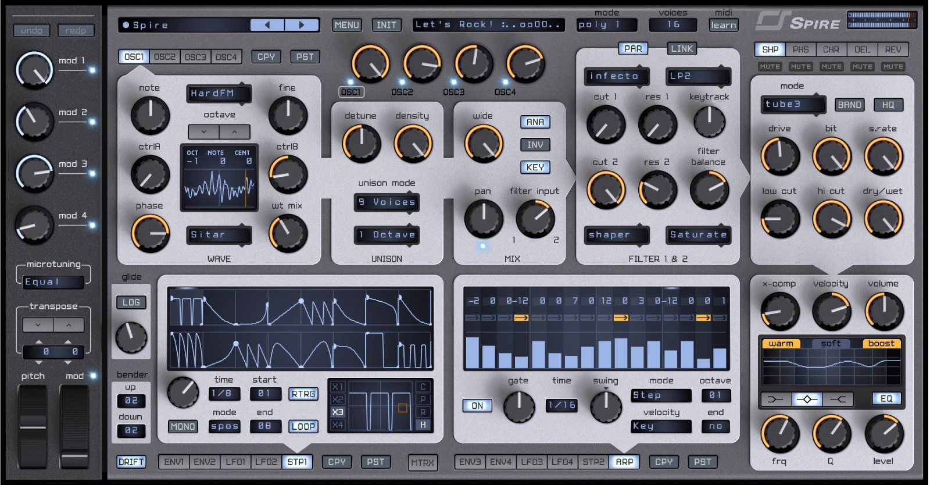The width and height of the screenshot is (930, 485).
Task: Open tube3 shaper mode dropdown
Action: click(x=793, y=105)
